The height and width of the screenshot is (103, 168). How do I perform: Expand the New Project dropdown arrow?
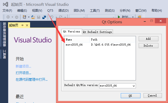[x=29, y=17]
